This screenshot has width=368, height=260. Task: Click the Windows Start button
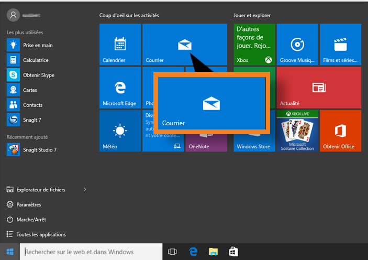10,252
